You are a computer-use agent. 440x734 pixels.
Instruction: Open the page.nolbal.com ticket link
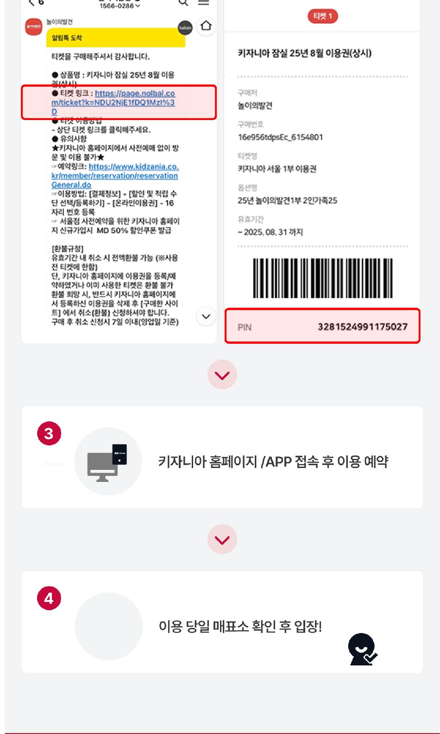113,102
